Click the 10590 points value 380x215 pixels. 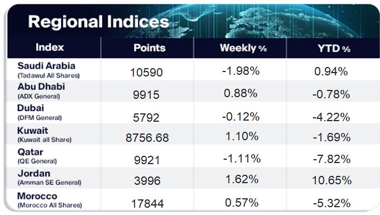(146, 73)
